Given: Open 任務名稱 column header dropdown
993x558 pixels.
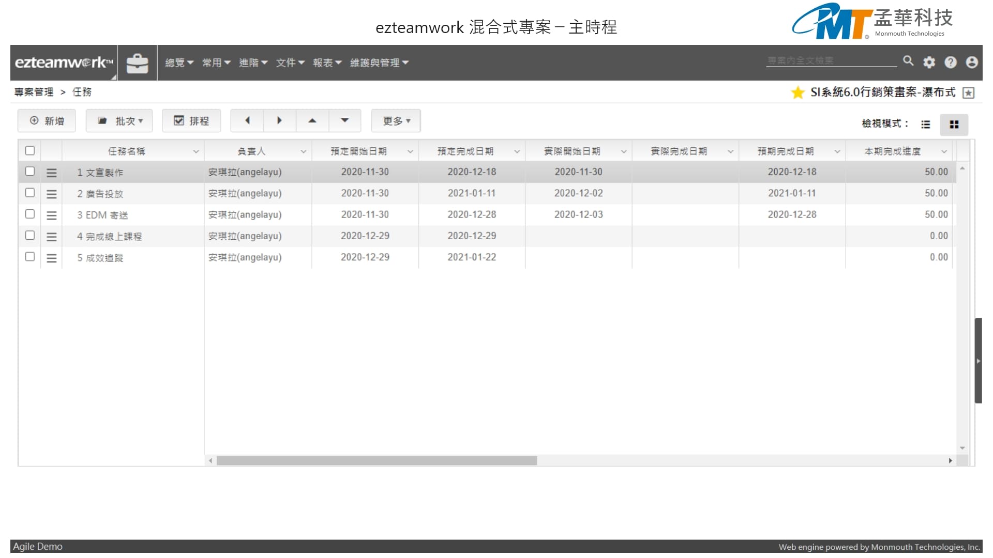Looking at the screenshot, I should coord(196,151).
